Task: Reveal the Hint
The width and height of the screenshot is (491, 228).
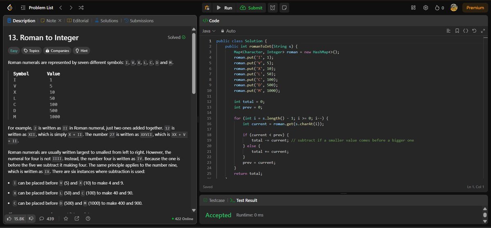Action: tap(81, 51)
